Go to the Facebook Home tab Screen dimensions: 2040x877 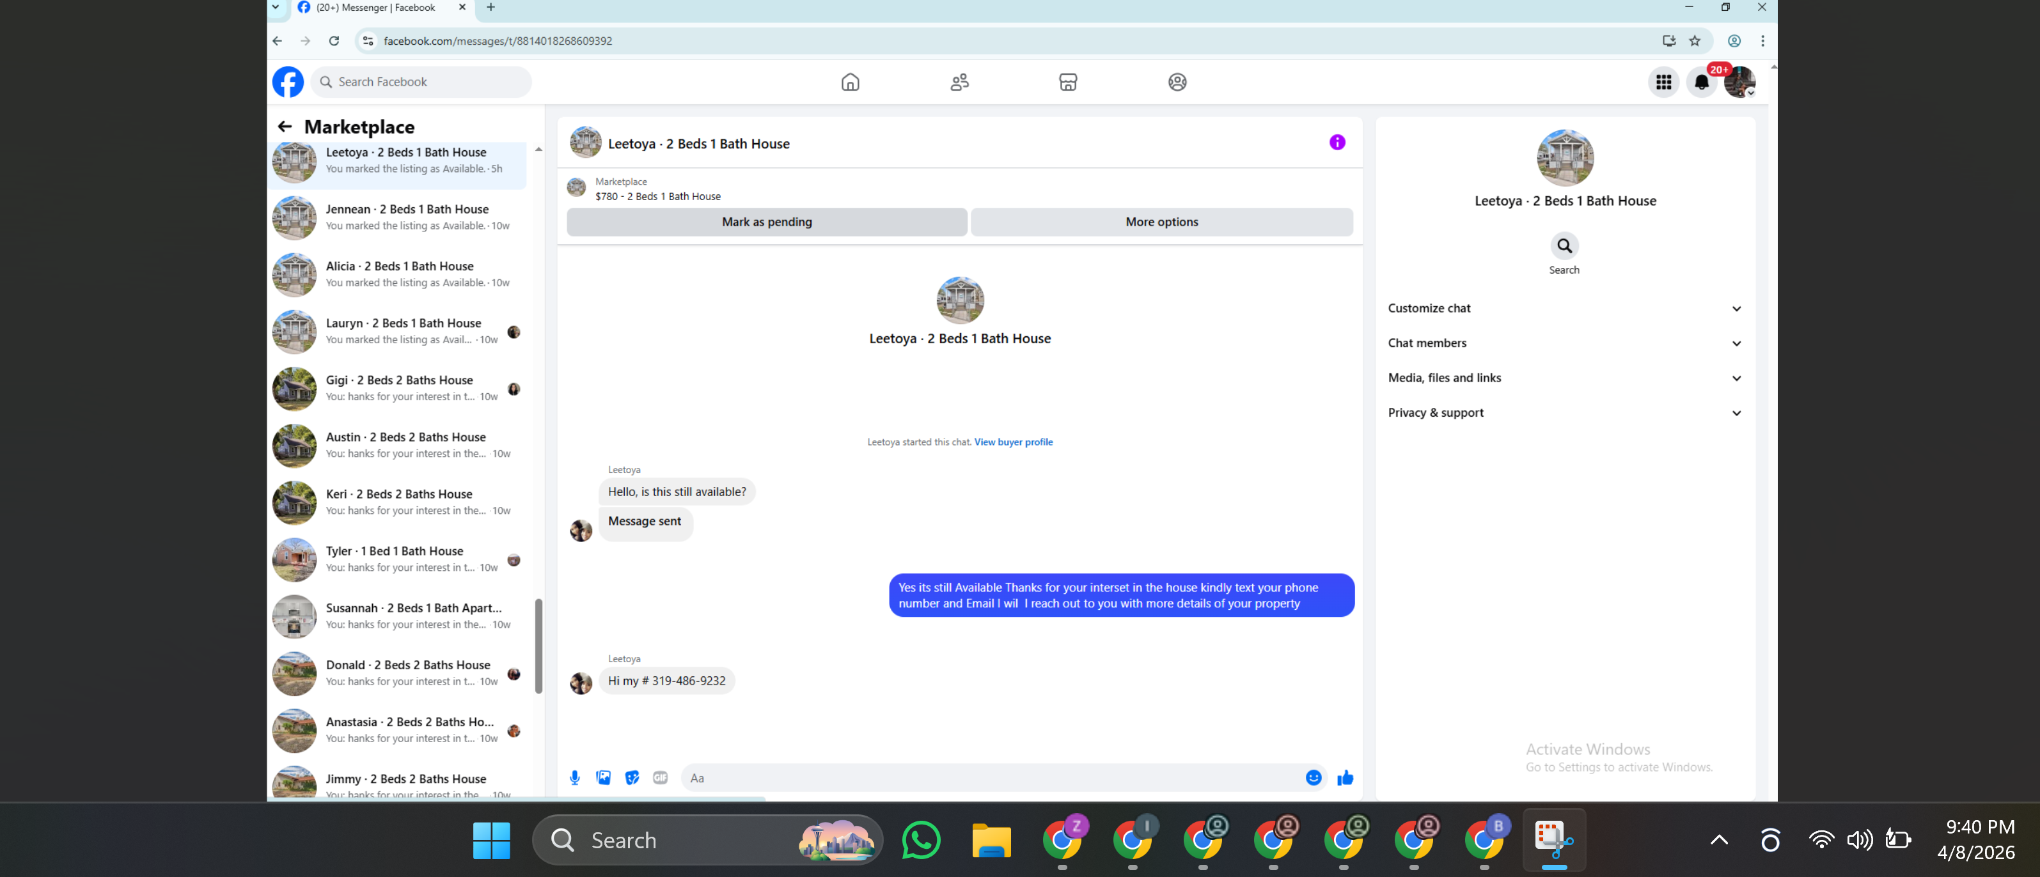pos(850,82)
